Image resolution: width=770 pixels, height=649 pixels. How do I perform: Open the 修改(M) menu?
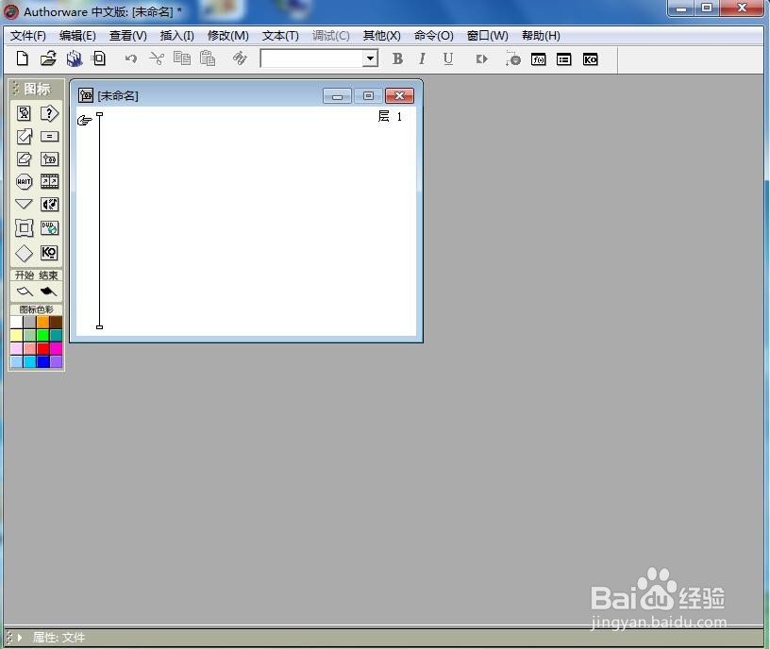coord(227,36)
